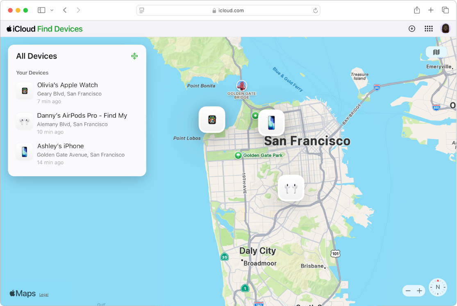Open a new Safari tab
Viewport: 457px width, 306px height.
(431, 10)
